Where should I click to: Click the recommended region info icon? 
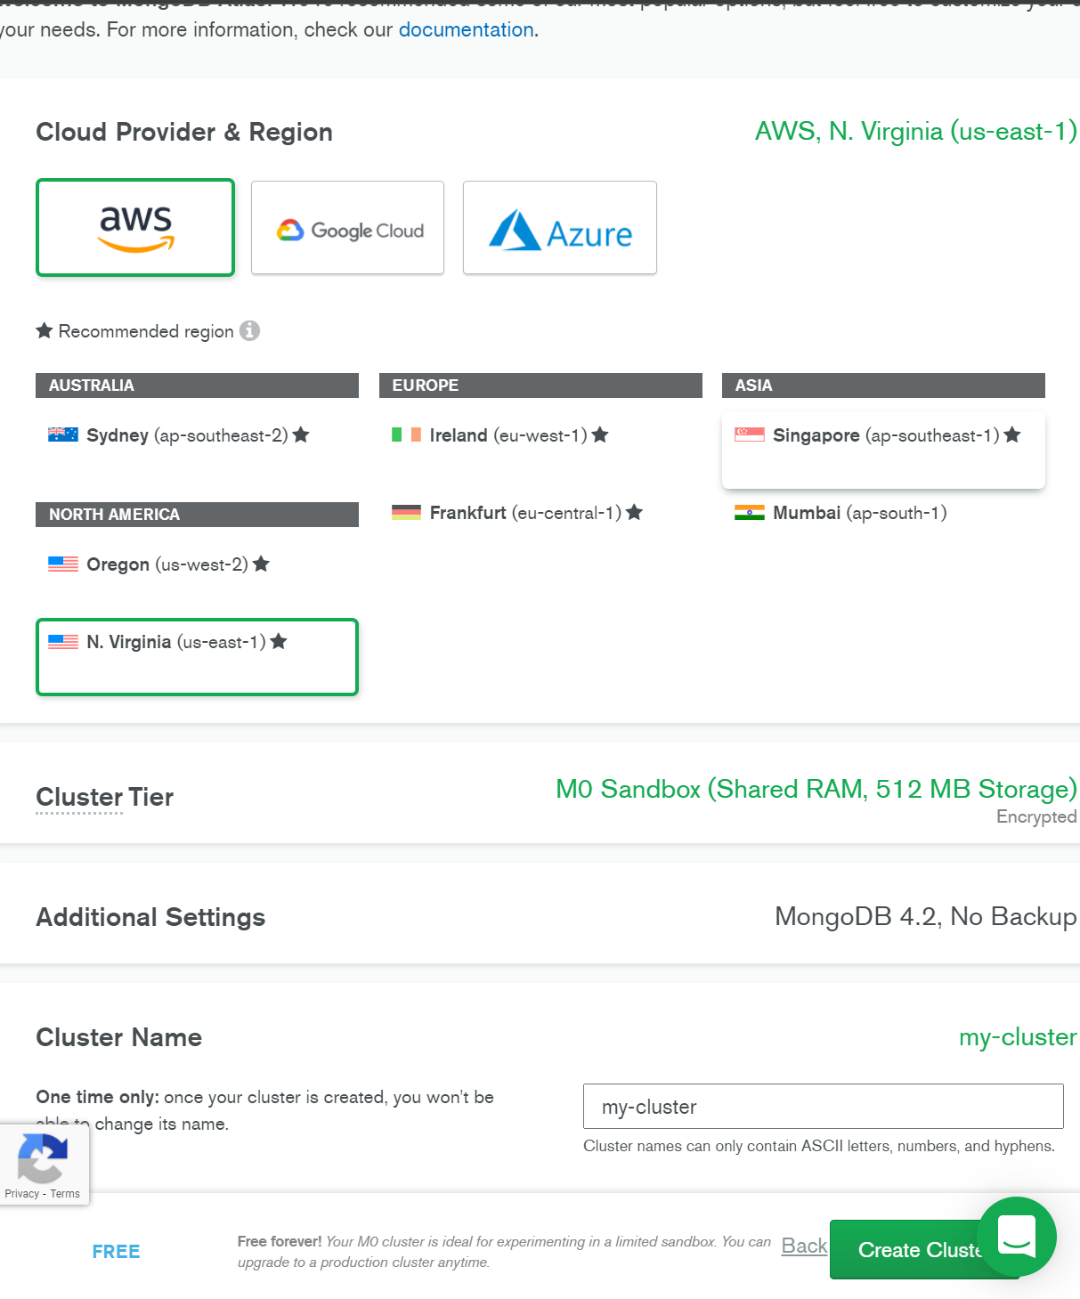[x=250, y=330]
